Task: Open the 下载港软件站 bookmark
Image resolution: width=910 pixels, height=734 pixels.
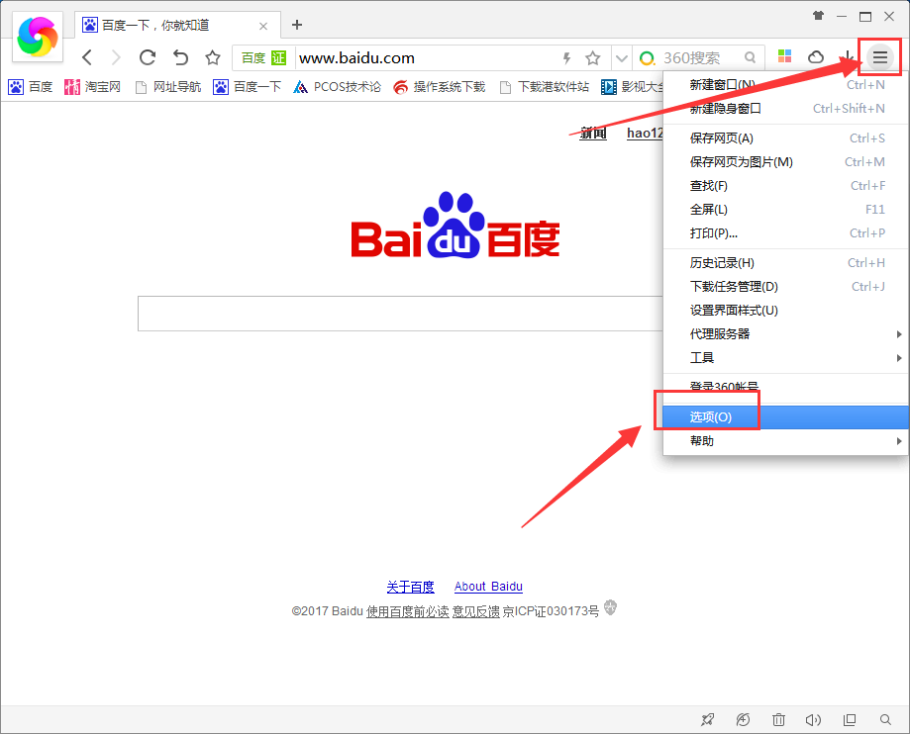Action: (x=545, y=87)
